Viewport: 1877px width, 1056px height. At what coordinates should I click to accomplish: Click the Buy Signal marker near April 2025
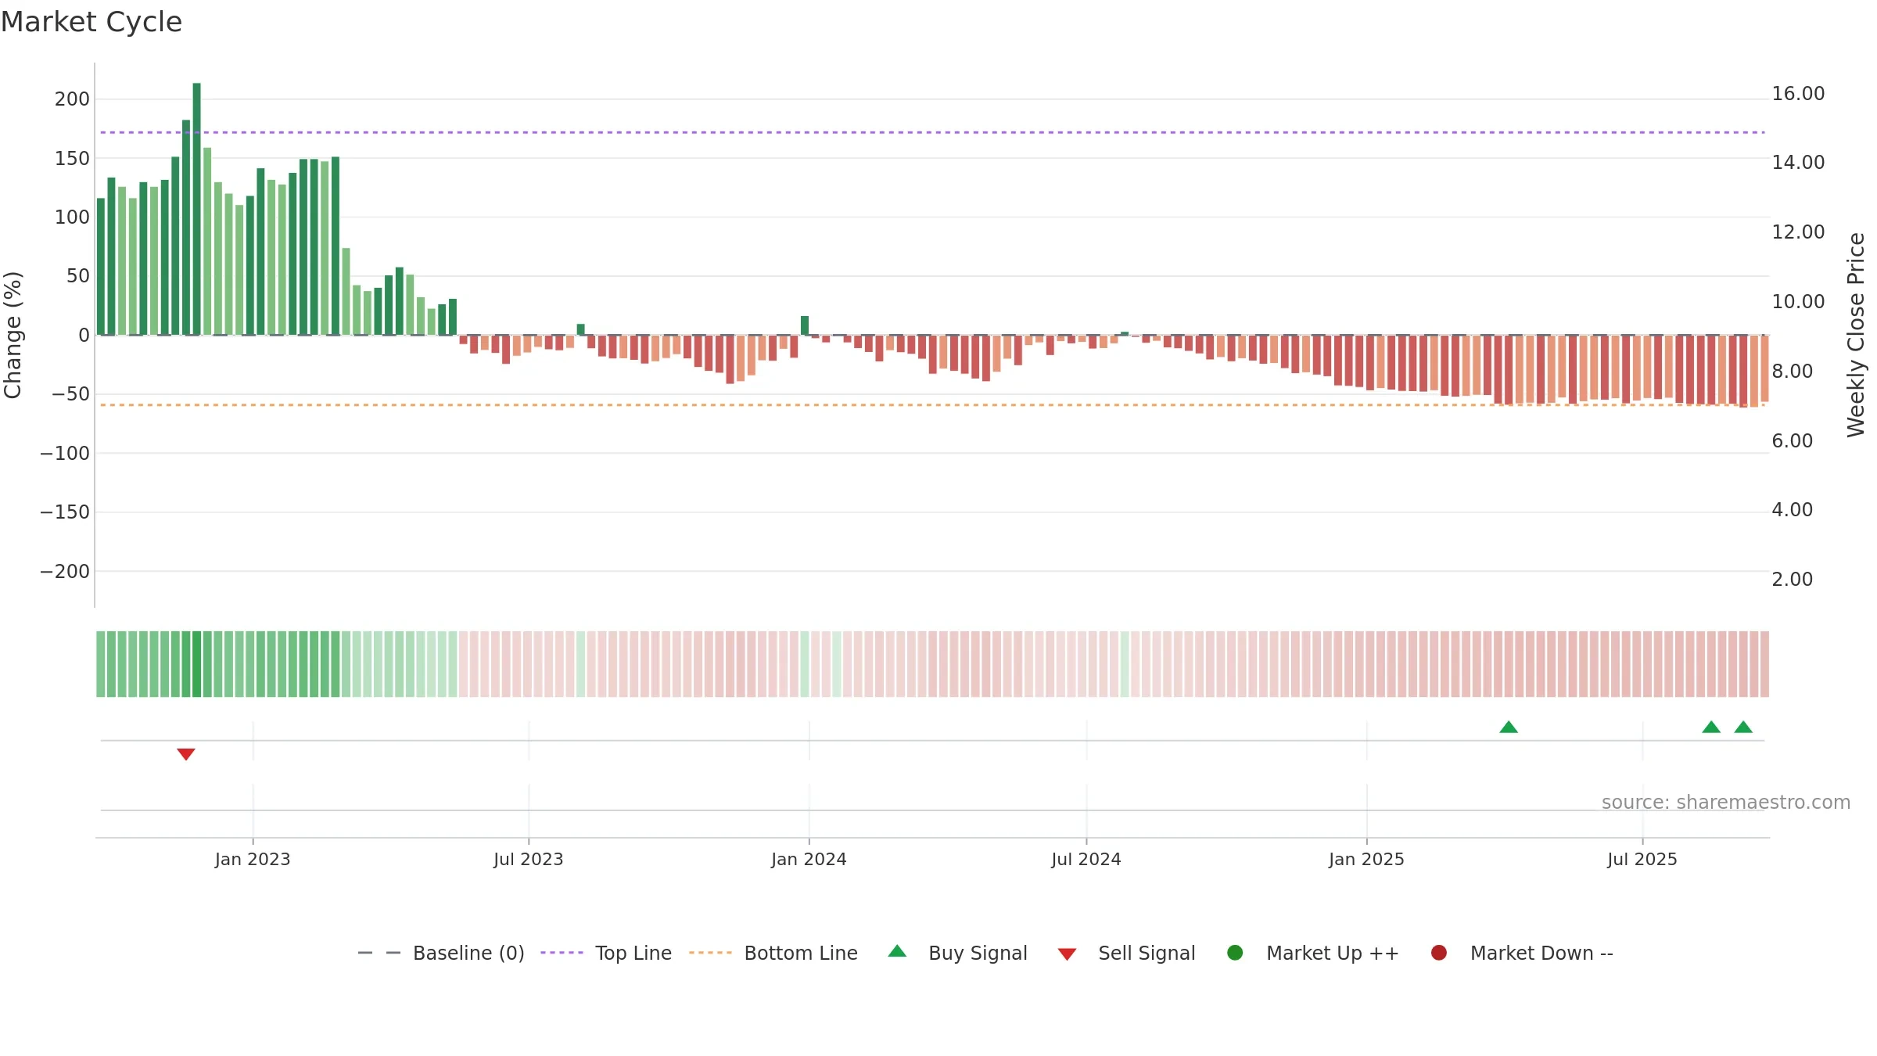point(1509,727)
